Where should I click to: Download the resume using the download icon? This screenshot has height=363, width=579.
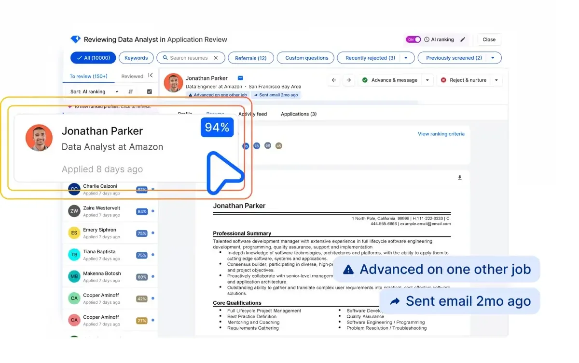(x=460, y=178)
